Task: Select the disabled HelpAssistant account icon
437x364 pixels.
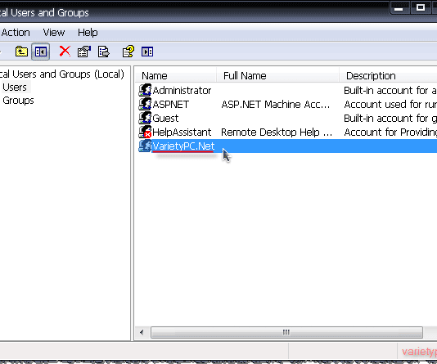Action: point(145,132)
